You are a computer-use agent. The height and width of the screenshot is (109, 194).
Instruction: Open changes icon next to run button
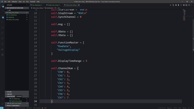click(173, 5)
